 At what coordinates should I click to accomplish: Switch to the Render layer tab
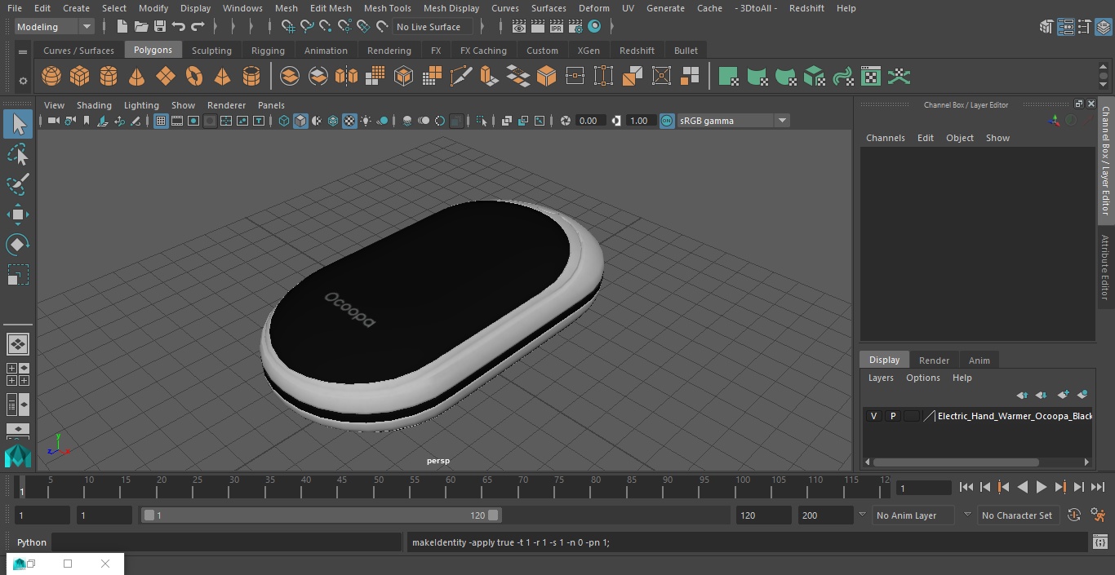click(934, 360)
